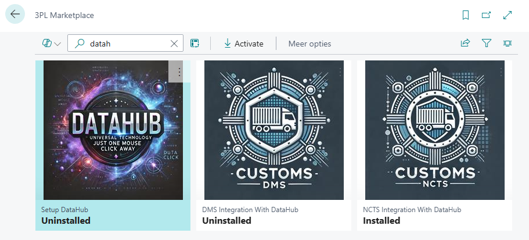Open the view selector dropdown
Image resolution: width=529 pixels, height=240 pixels.
coord(51,44)
